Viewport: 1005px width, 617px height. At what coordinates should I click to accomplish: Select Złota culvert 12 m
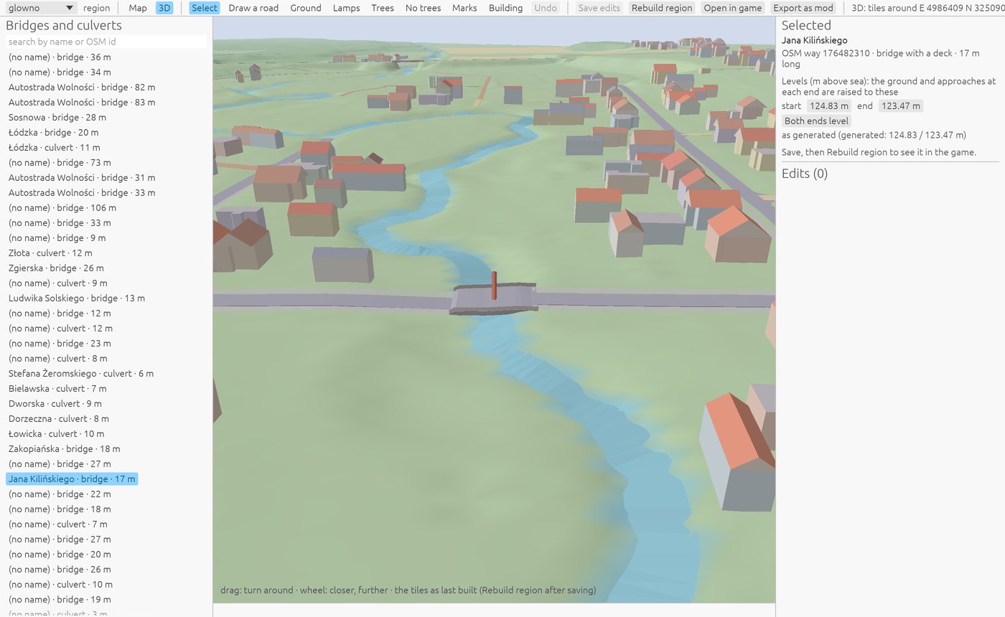point(50,253)
